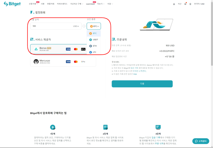Choose ETH from the coin list
The image size is (213, 148).
coord(94,46)
